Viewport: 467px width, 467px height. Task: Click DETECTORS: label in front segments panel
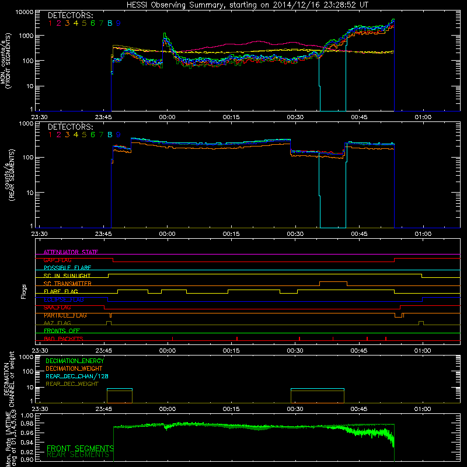[70, 15]
